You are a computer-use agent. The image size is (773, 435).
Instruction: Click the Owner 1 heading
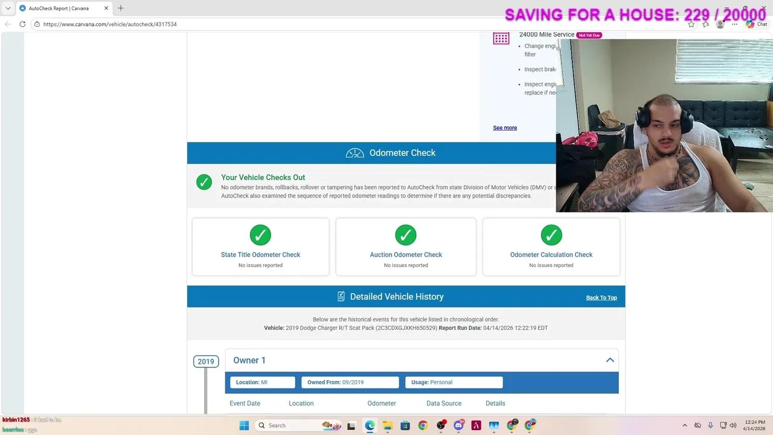pyautogui.click(x=249, y=360)
